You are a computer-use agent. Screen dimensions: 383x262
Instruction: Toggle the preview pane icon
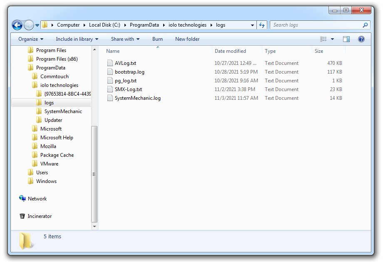[346, 39]
